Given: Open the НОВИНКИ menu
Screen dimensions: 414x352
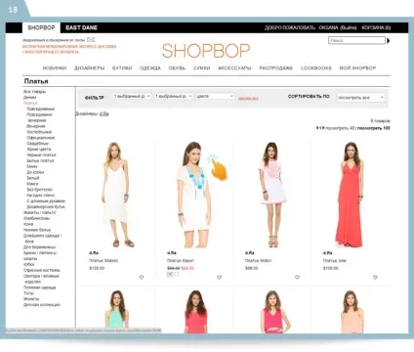Looking at the screenshot, I should click(55, 68).
